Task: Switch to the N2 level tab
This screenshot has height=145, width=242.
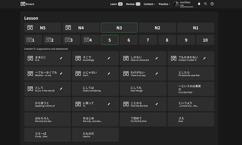Action: pos(157,28)
